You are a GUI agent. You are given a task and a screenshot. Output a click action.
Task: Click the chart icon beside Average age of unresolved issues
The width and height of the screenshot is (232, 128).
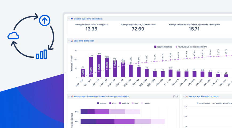(x=72, y=96)
